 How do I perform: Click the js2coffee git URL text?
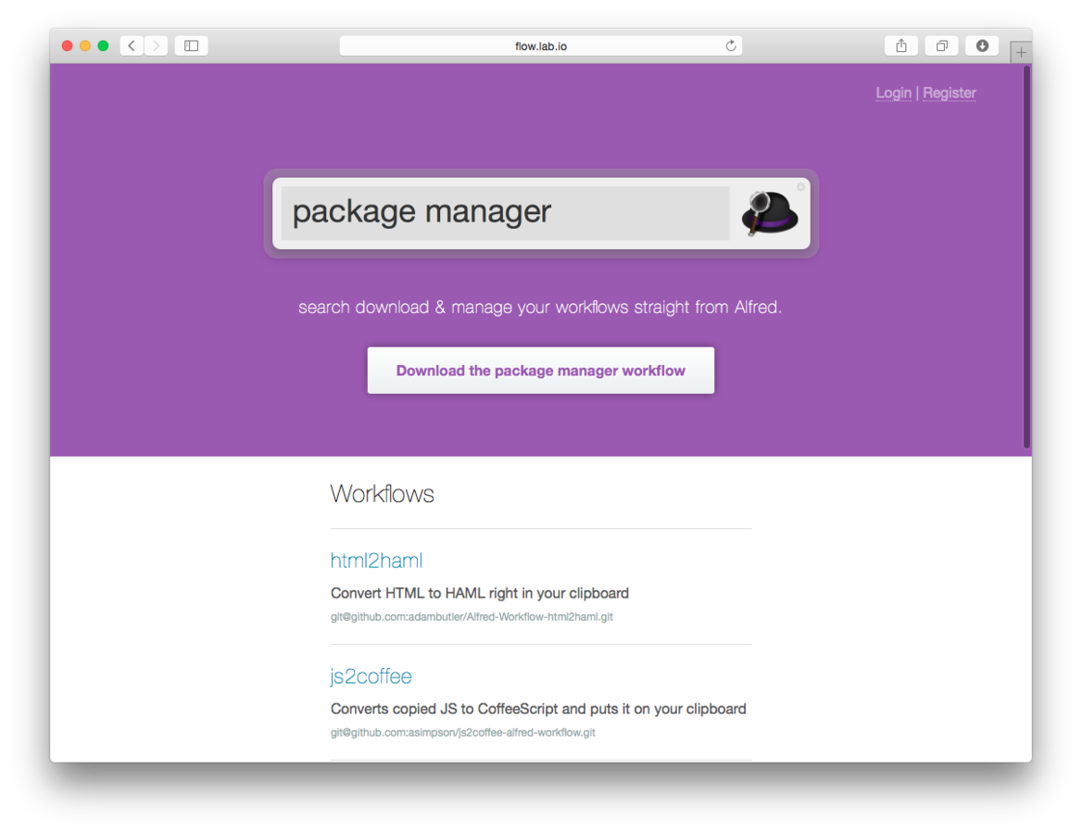click(462, 732)
